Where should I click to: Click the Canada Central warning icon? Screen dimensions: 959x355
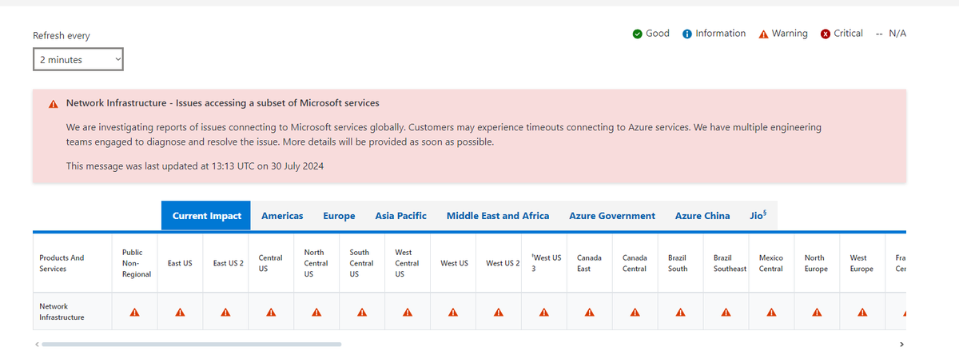[635, 313]
